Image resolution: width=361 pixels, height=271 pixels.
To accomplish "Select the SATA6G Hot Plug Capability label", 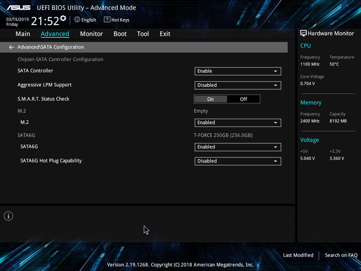I will [51, 161].
